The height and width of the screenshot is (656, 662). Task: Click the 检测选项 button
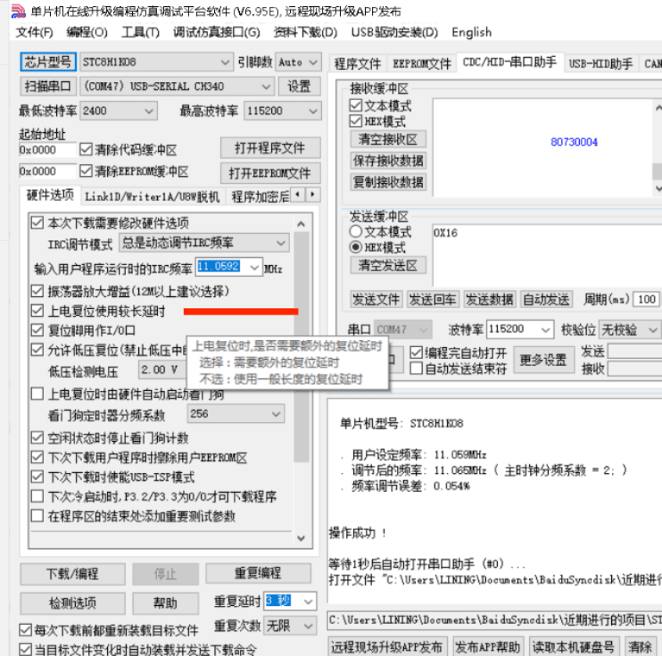[73, 603]
